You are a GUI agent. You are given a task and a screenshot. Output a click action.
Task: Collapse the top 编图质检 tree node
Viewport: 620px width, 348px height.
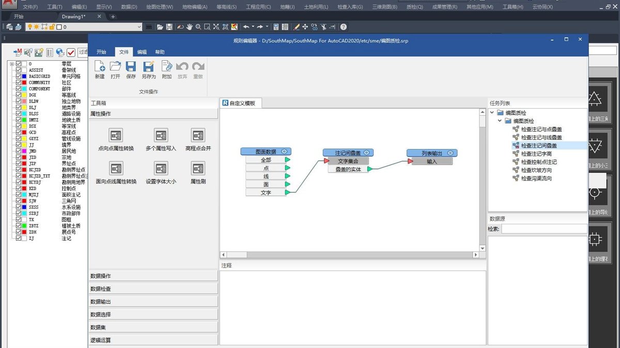pyautogui.click(x=492, y=113)
